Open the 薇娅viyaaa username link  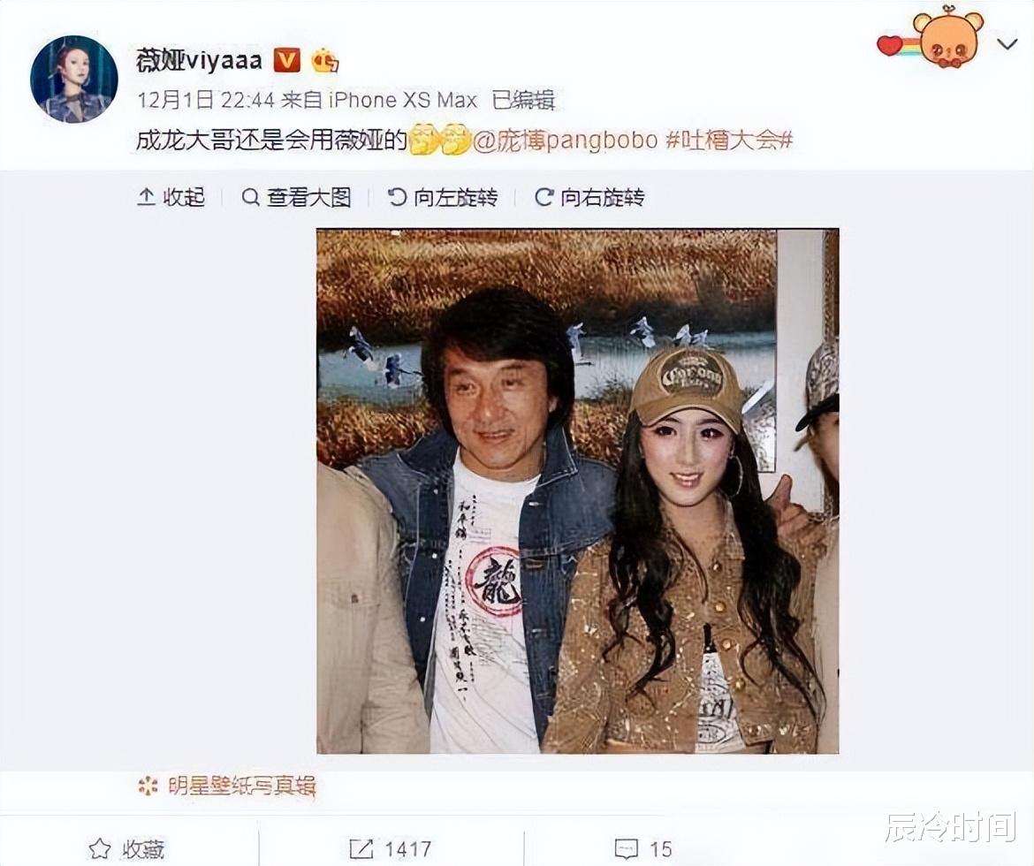tap(199, 60)
